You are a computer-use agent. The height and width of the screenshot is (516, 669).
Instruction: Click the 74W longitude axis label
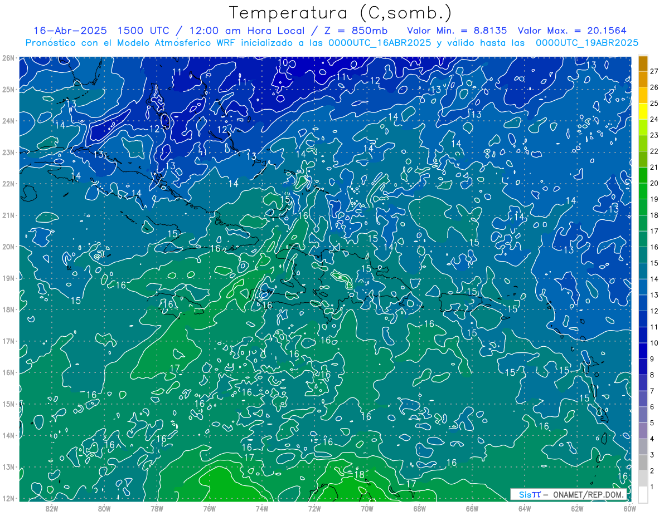tap(262, 508)
